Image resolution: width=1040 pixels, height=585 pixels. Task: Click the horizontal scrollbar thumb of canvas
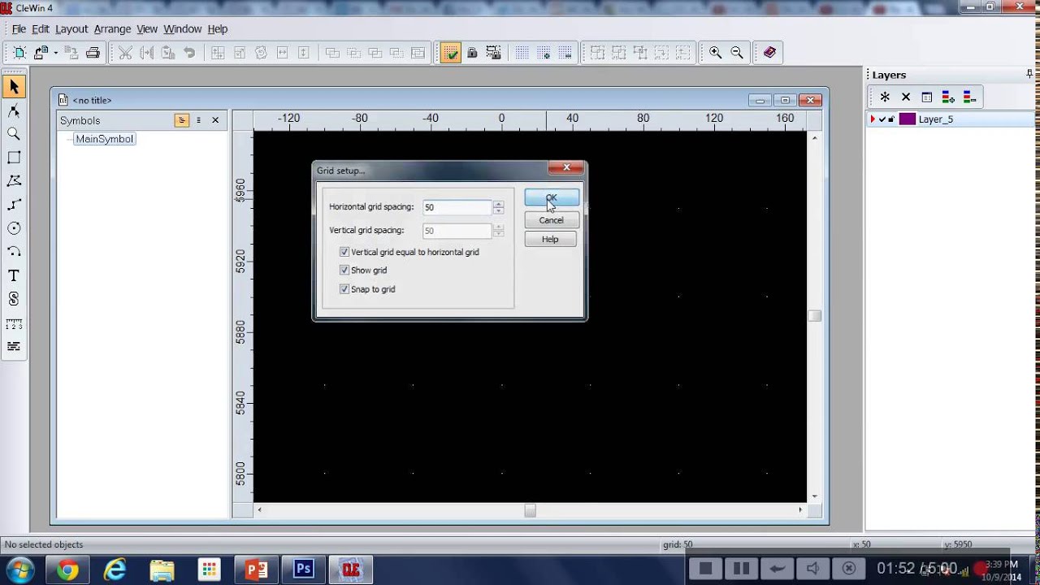pyautogui.click(x=530, y=510)
